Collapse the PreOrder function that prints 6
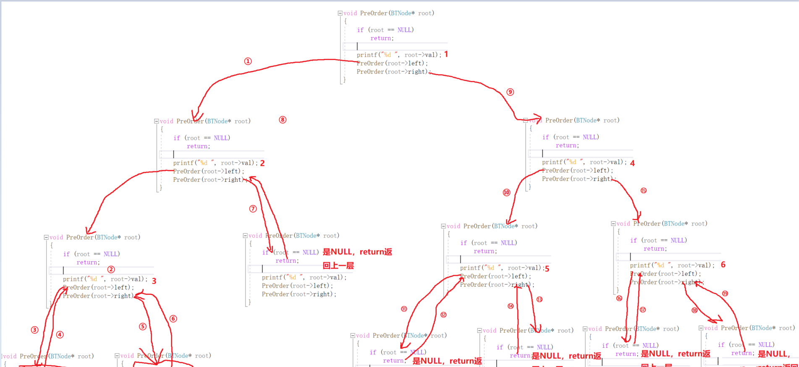The height and width of the screenshot is (367, 799). pos(613,224)
